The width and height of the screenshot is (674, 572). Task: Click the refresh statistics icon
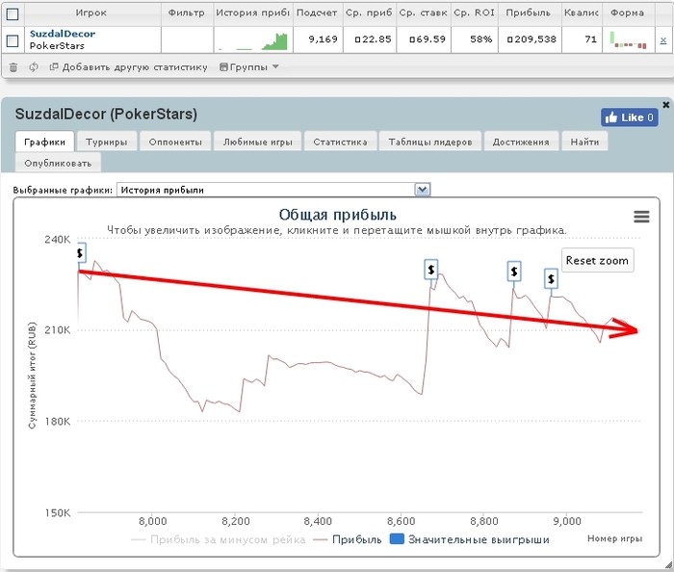[34, 67]
